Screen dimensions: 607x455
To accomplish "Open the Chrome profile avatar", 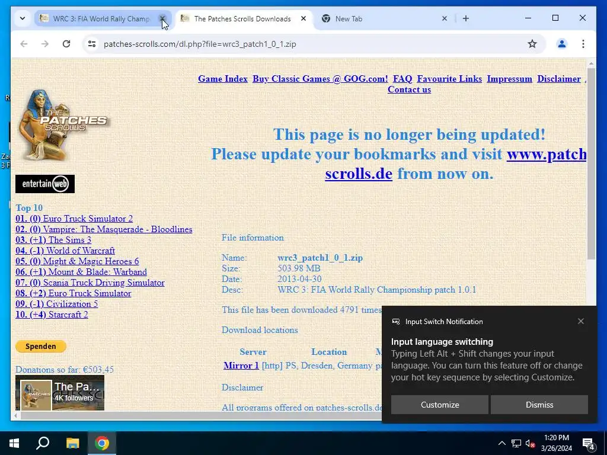I will [x=562, y=44].
